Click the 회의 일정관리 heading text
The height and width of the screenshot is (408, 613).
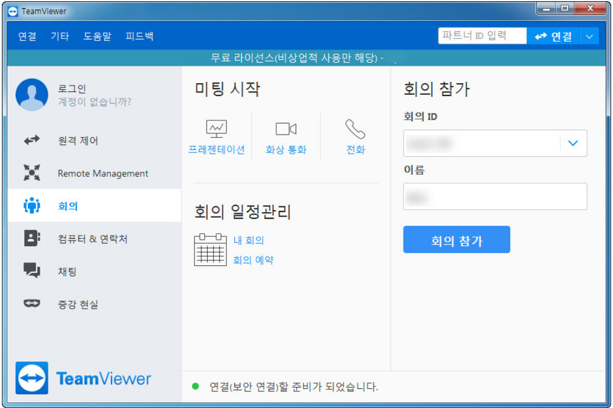[243, 212]
